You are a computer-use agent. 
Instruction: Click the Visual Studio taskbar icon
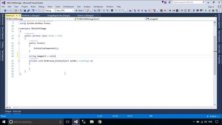pos(76,122)
